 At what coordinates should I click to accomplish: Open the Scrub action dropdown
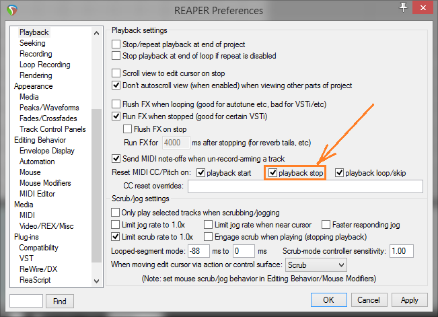click(316, 265)
